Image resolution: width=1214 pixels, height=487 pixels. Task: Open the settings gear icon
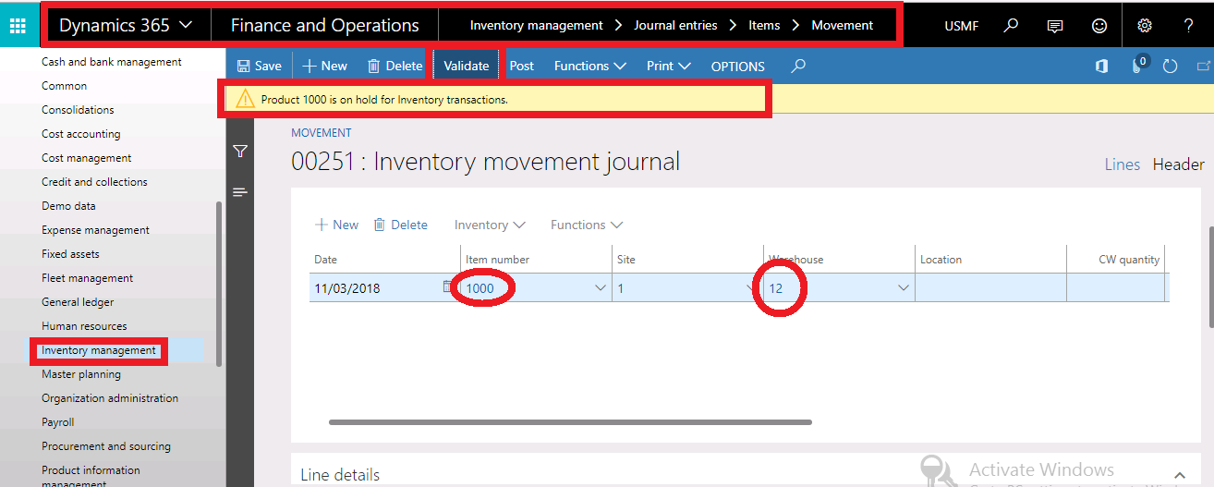(1144, 26)
